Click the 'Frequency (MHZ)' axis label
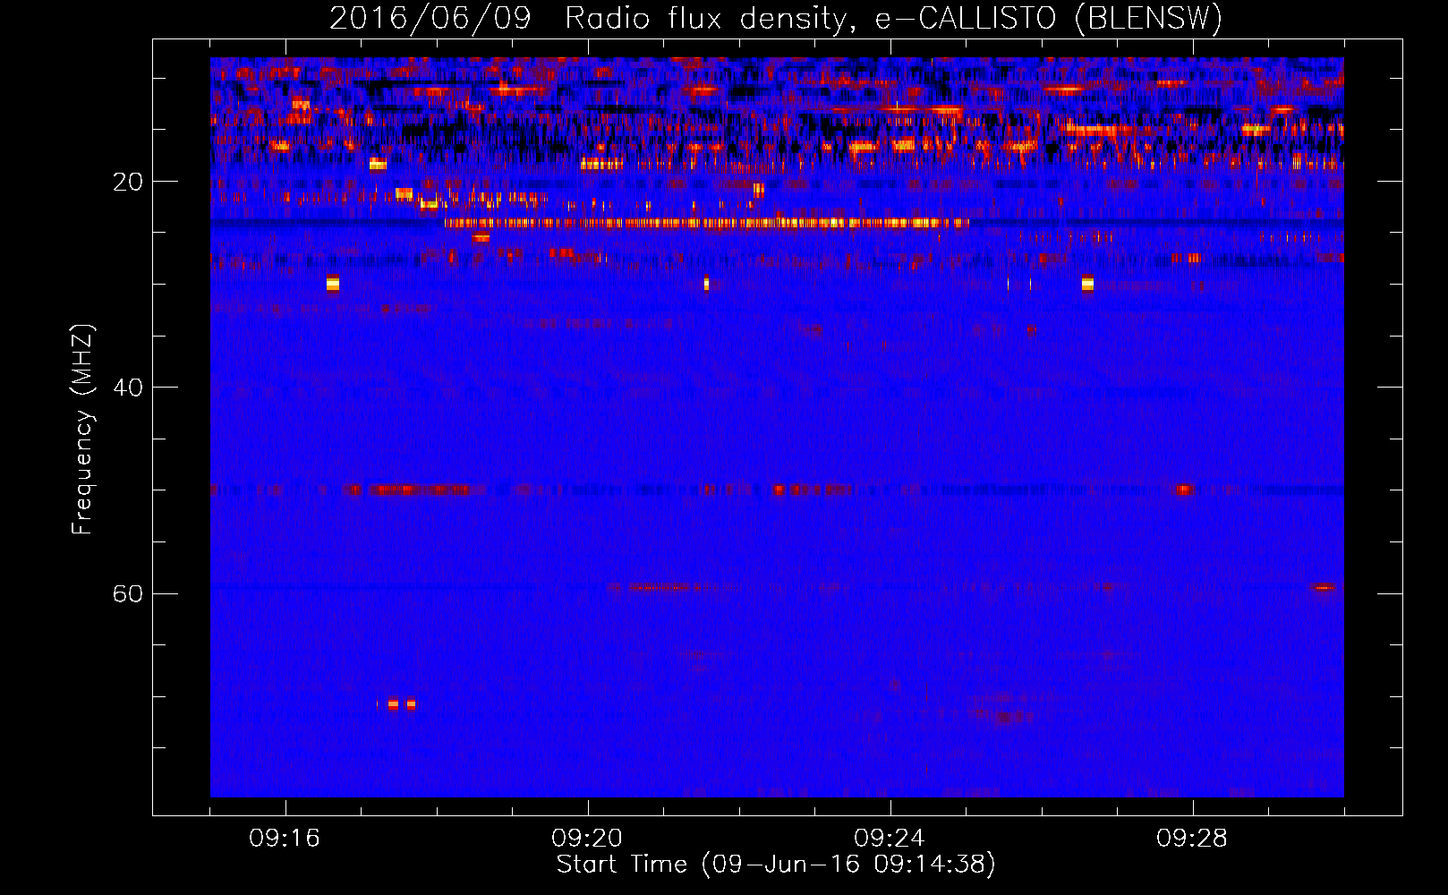 coord(82,430)
